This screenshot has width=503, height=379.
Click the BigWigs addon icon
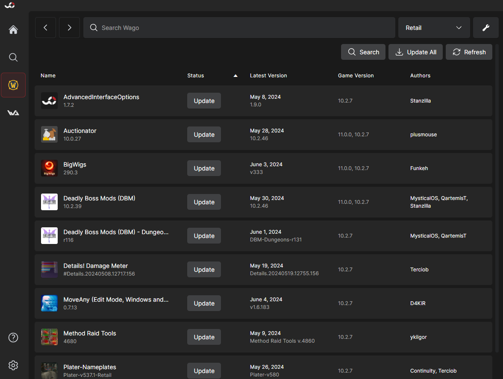tap(50, 168)
